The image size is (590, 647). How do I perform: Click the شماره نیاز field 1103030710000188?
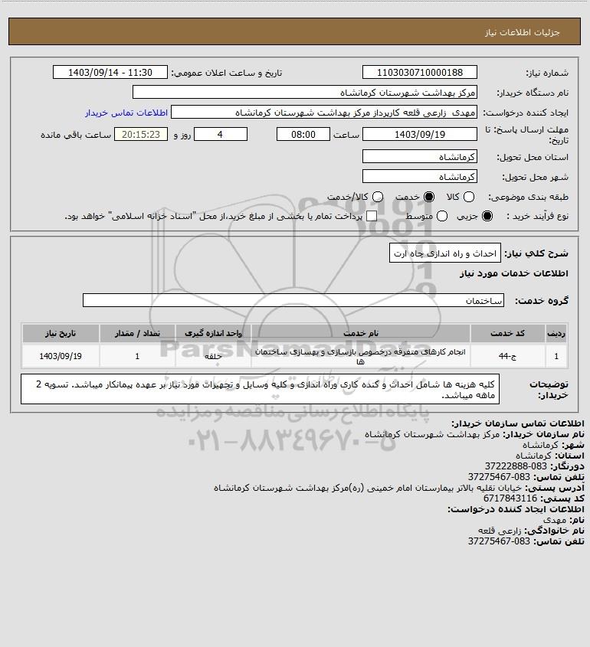point(419,72)
